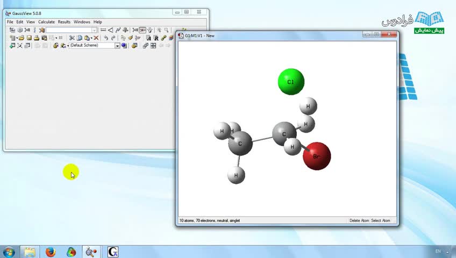The image size is (456, 258).
Task: Cut selection with the scissors icon
Action: click(72, 38)
